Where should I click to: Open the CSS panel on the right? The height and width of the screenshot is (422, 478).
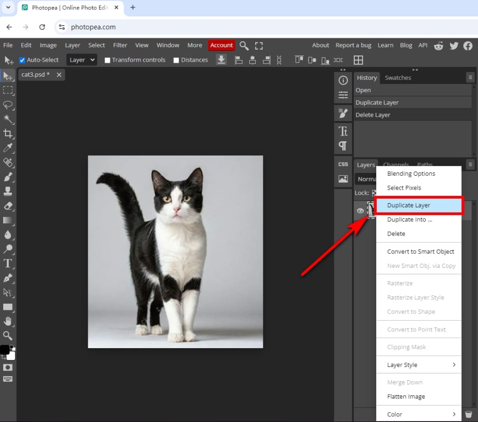tap(343, 165)
